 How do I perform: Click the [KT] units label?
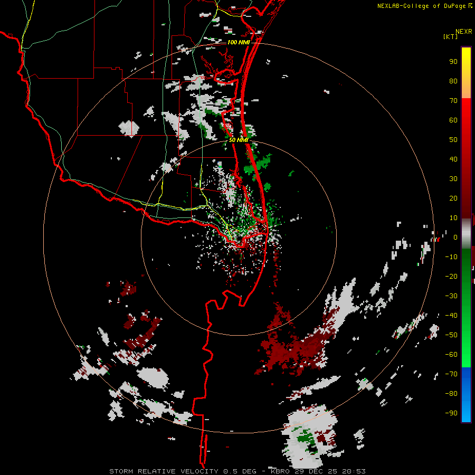tap(451, 36)
